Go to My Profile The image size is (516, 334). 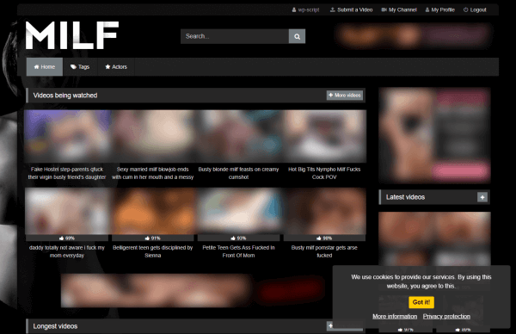(440, 9)
